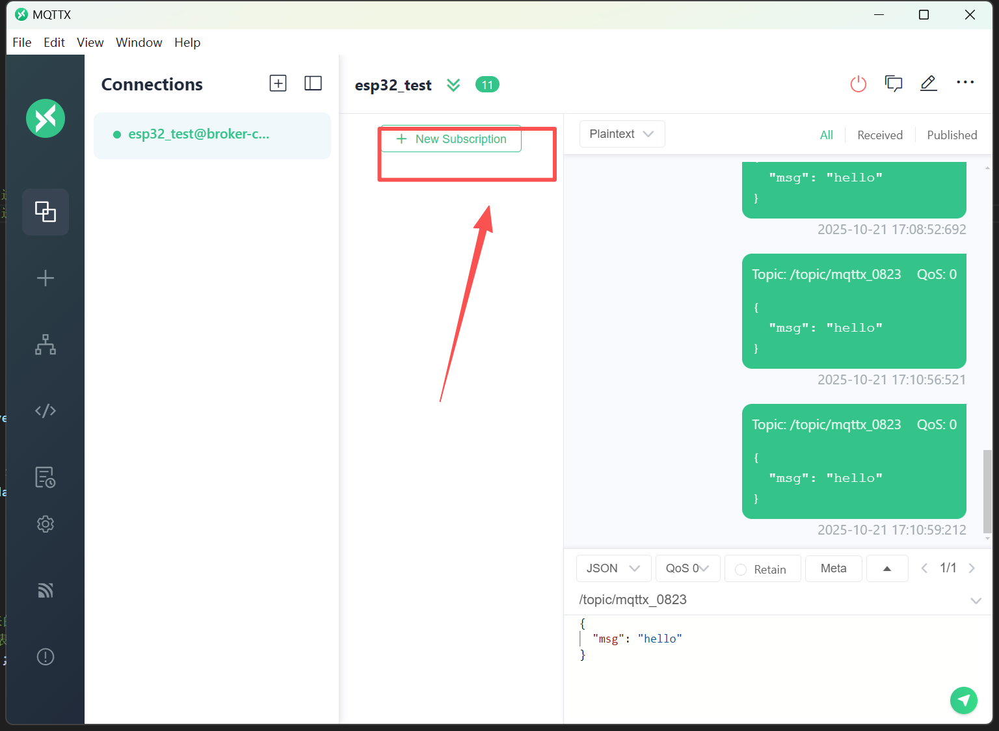Open the JSON payload type dropdown
The image size is (999, 731).
[x=613, y=568]
